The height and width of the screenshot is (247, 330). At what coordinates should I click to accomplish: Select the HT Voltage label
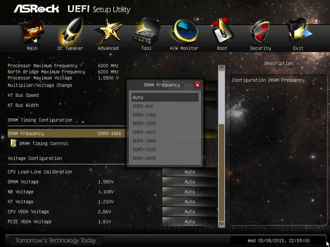click(x=21, y=202)
